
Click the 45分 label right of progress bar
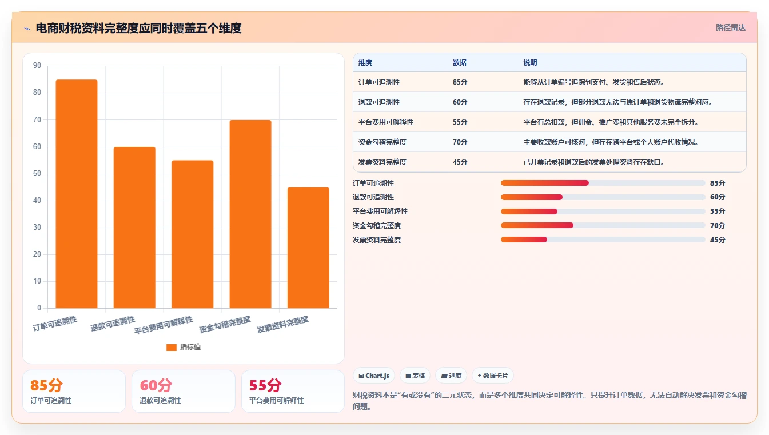tap(718, 240)
